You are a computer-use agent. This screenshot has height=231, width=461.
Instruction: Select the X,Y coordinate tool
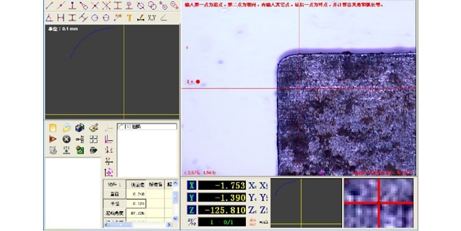pos(152,18)
